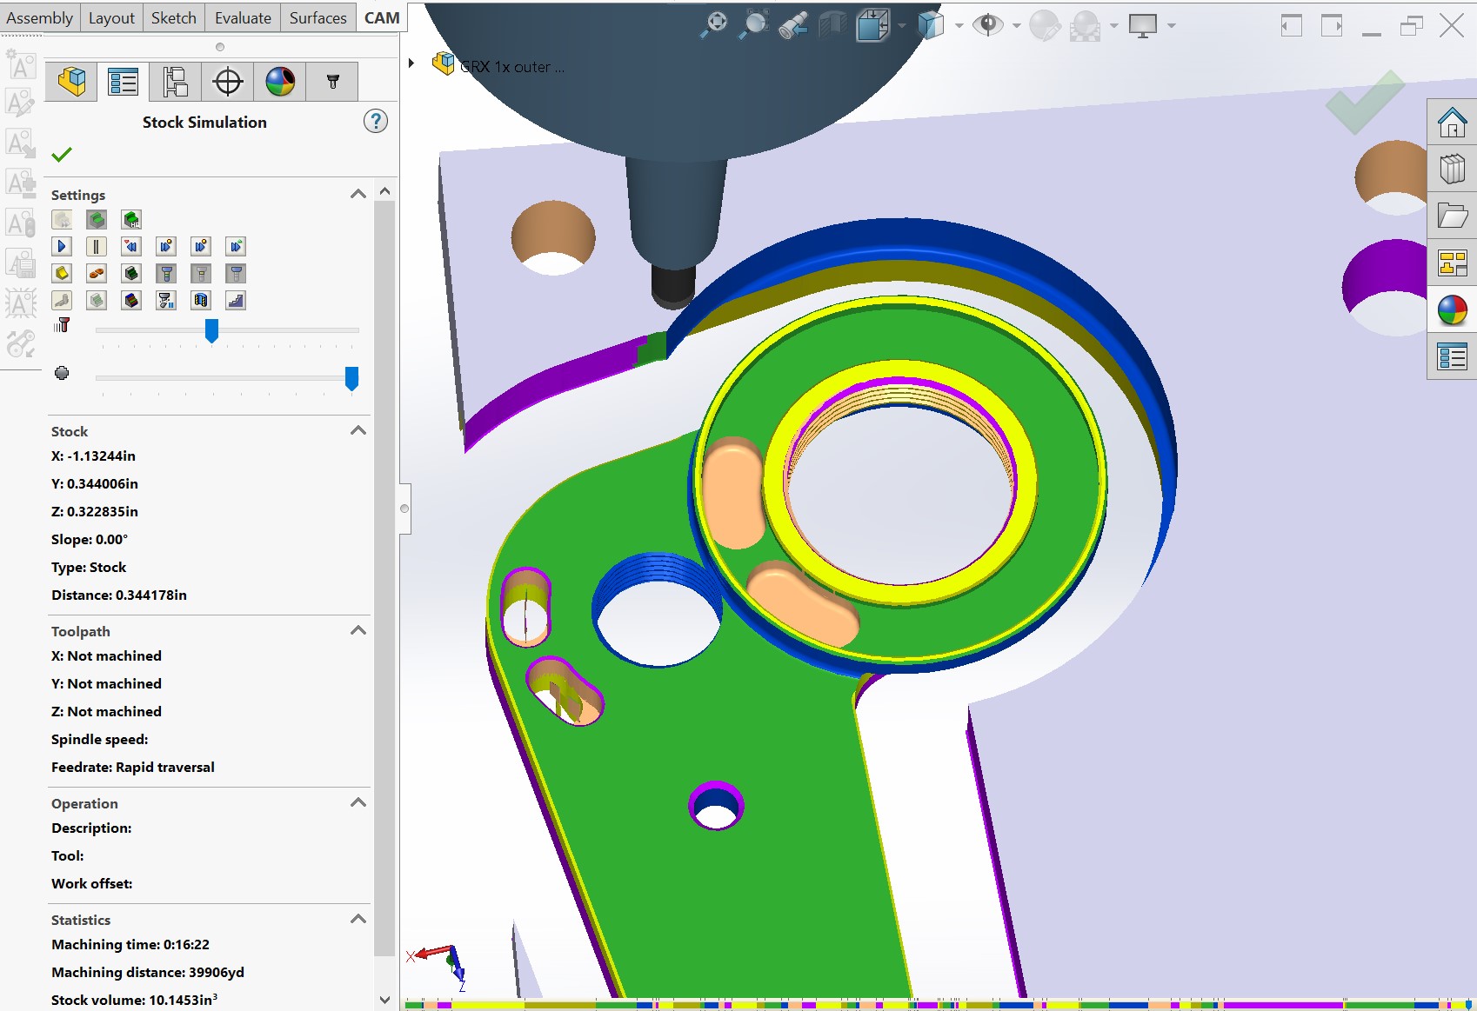Open the CAM tab

pyautogui.click(x=381, y=17)
